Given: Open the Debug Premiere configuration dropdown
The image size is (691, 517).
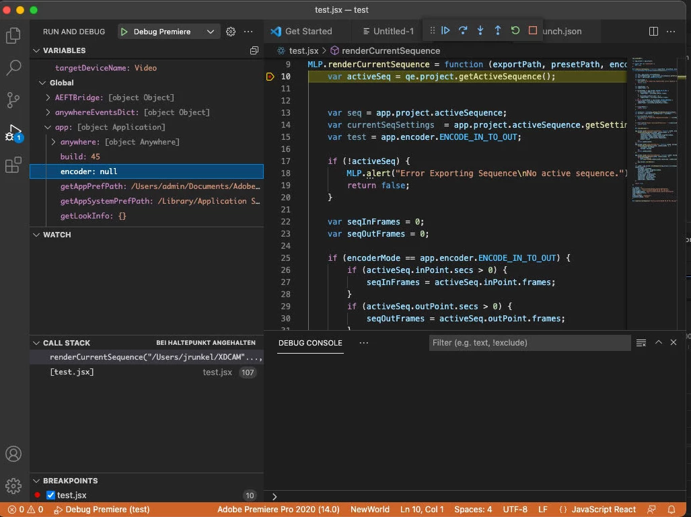Looking at the screenshot, I should (211, 32).
